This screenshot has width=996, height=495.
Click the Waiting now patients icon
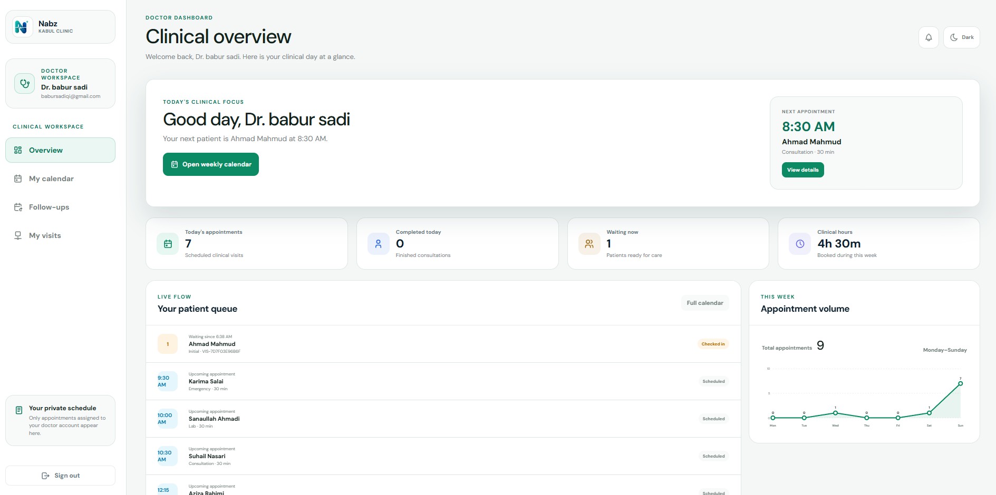589,244
